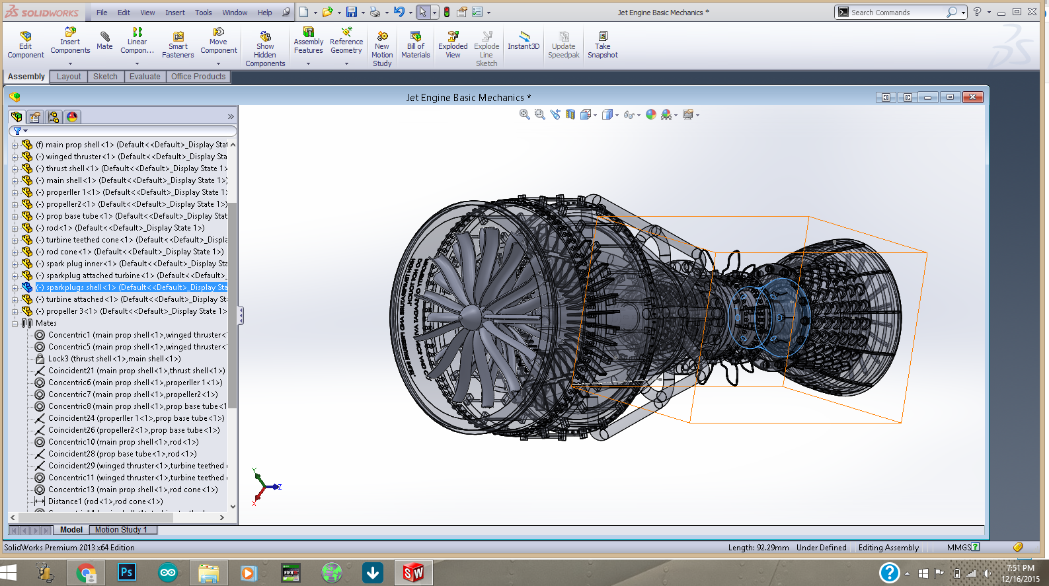
Task: Open Bill of Materials
Action: tap(415, 37)
